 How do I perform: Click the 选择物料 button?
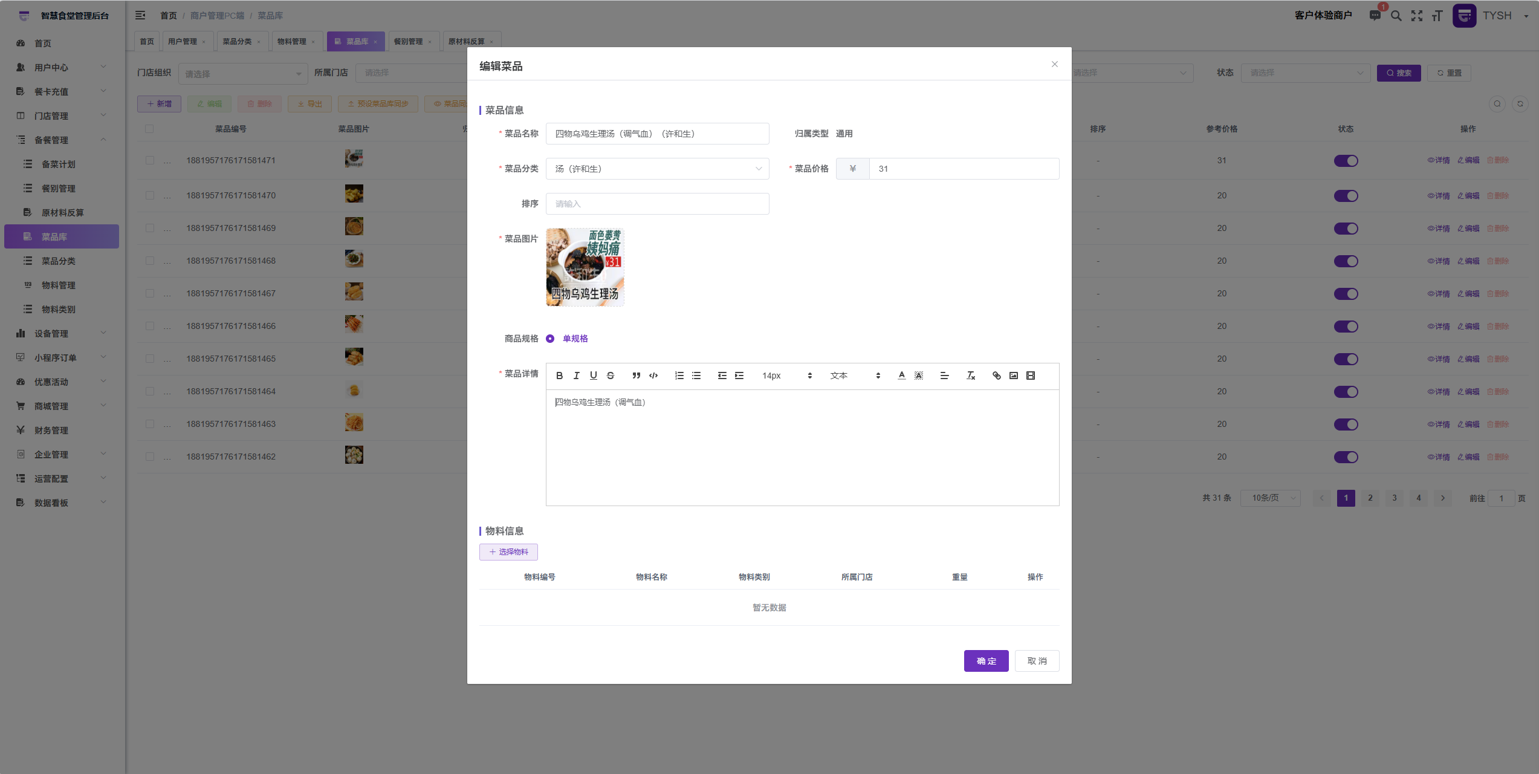[x=508, y=551]
